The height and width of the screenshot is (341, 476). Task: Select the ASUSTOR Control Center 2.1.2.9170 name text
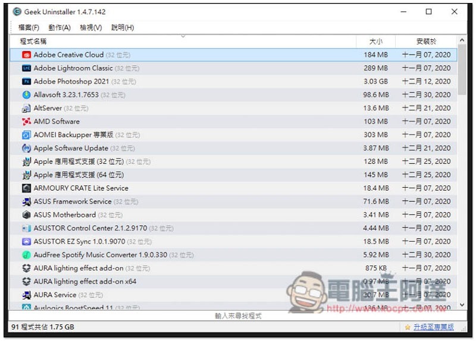pos(90,228)
